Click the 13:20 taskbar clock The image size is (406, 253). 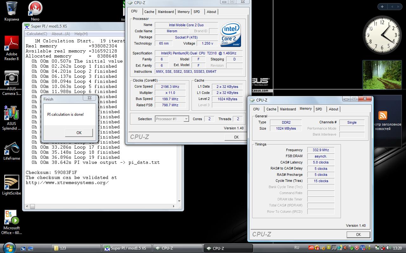click(397, 248)
